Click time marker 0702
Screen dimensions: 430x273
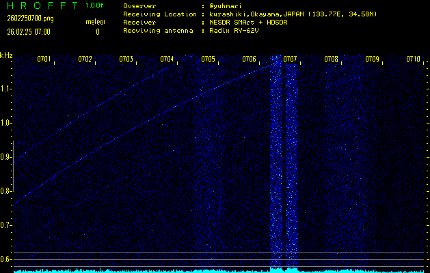point(85,59)
